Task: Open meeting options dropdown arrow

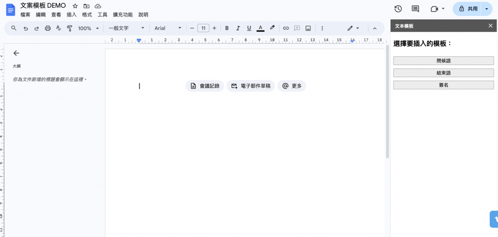Action: click(x=444, y=9)
